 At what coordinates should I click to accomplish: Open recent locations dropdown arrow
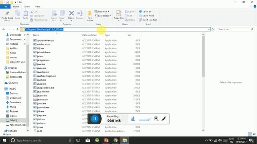coord(13,29)
